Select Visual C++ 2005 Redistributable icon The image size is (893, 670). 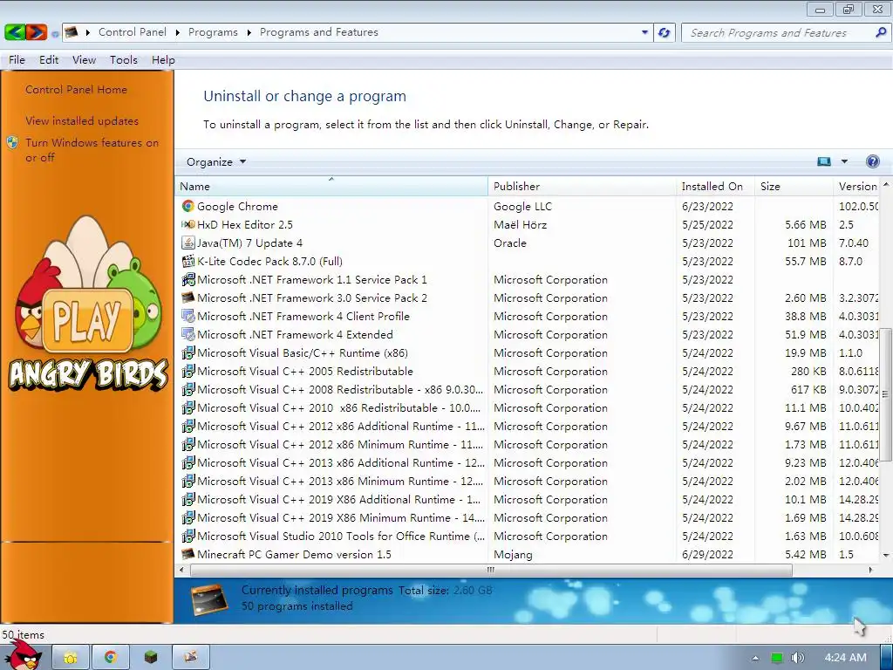pos(188,371)
